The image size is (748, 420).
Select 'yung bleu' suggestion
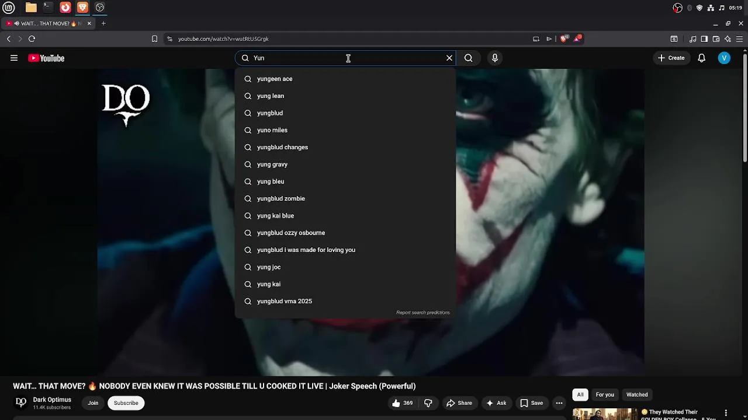pyautogui.click(x=345, y=181)
